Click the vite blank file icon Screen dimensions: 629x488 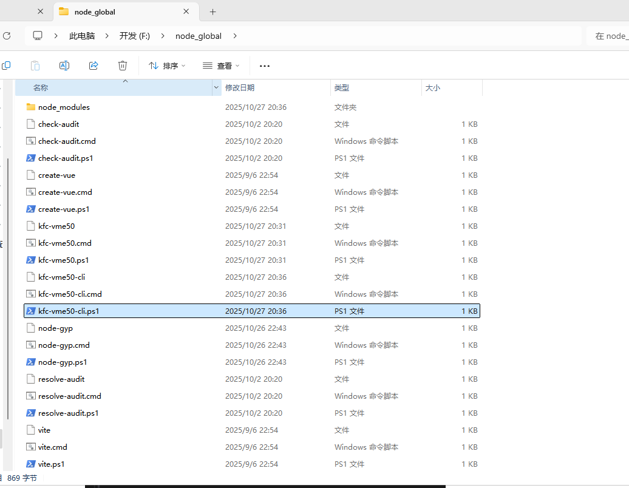point(31,430)
